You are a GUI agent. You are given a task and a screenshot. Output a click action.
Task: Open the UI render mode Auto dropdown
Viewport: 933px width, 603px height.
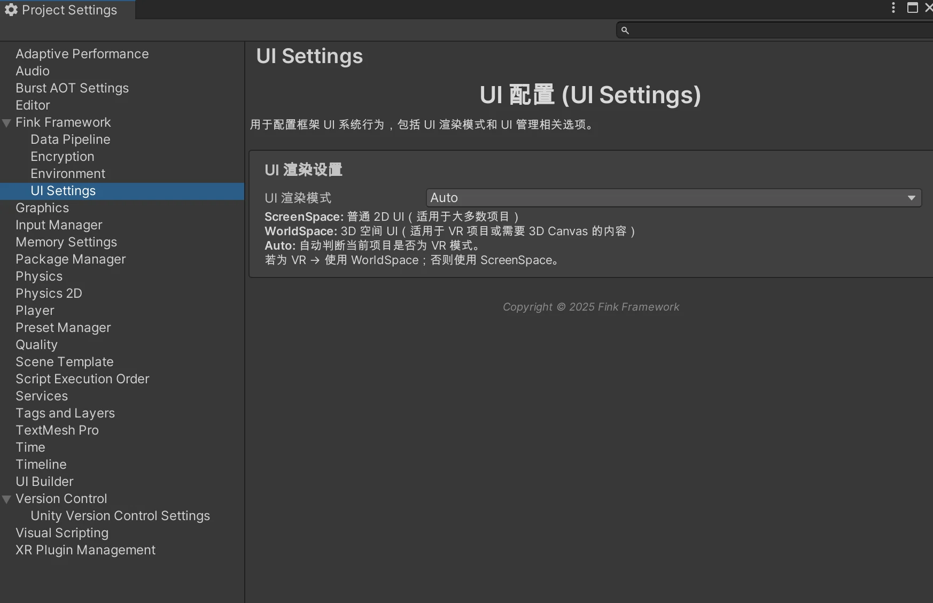point(673,198)
